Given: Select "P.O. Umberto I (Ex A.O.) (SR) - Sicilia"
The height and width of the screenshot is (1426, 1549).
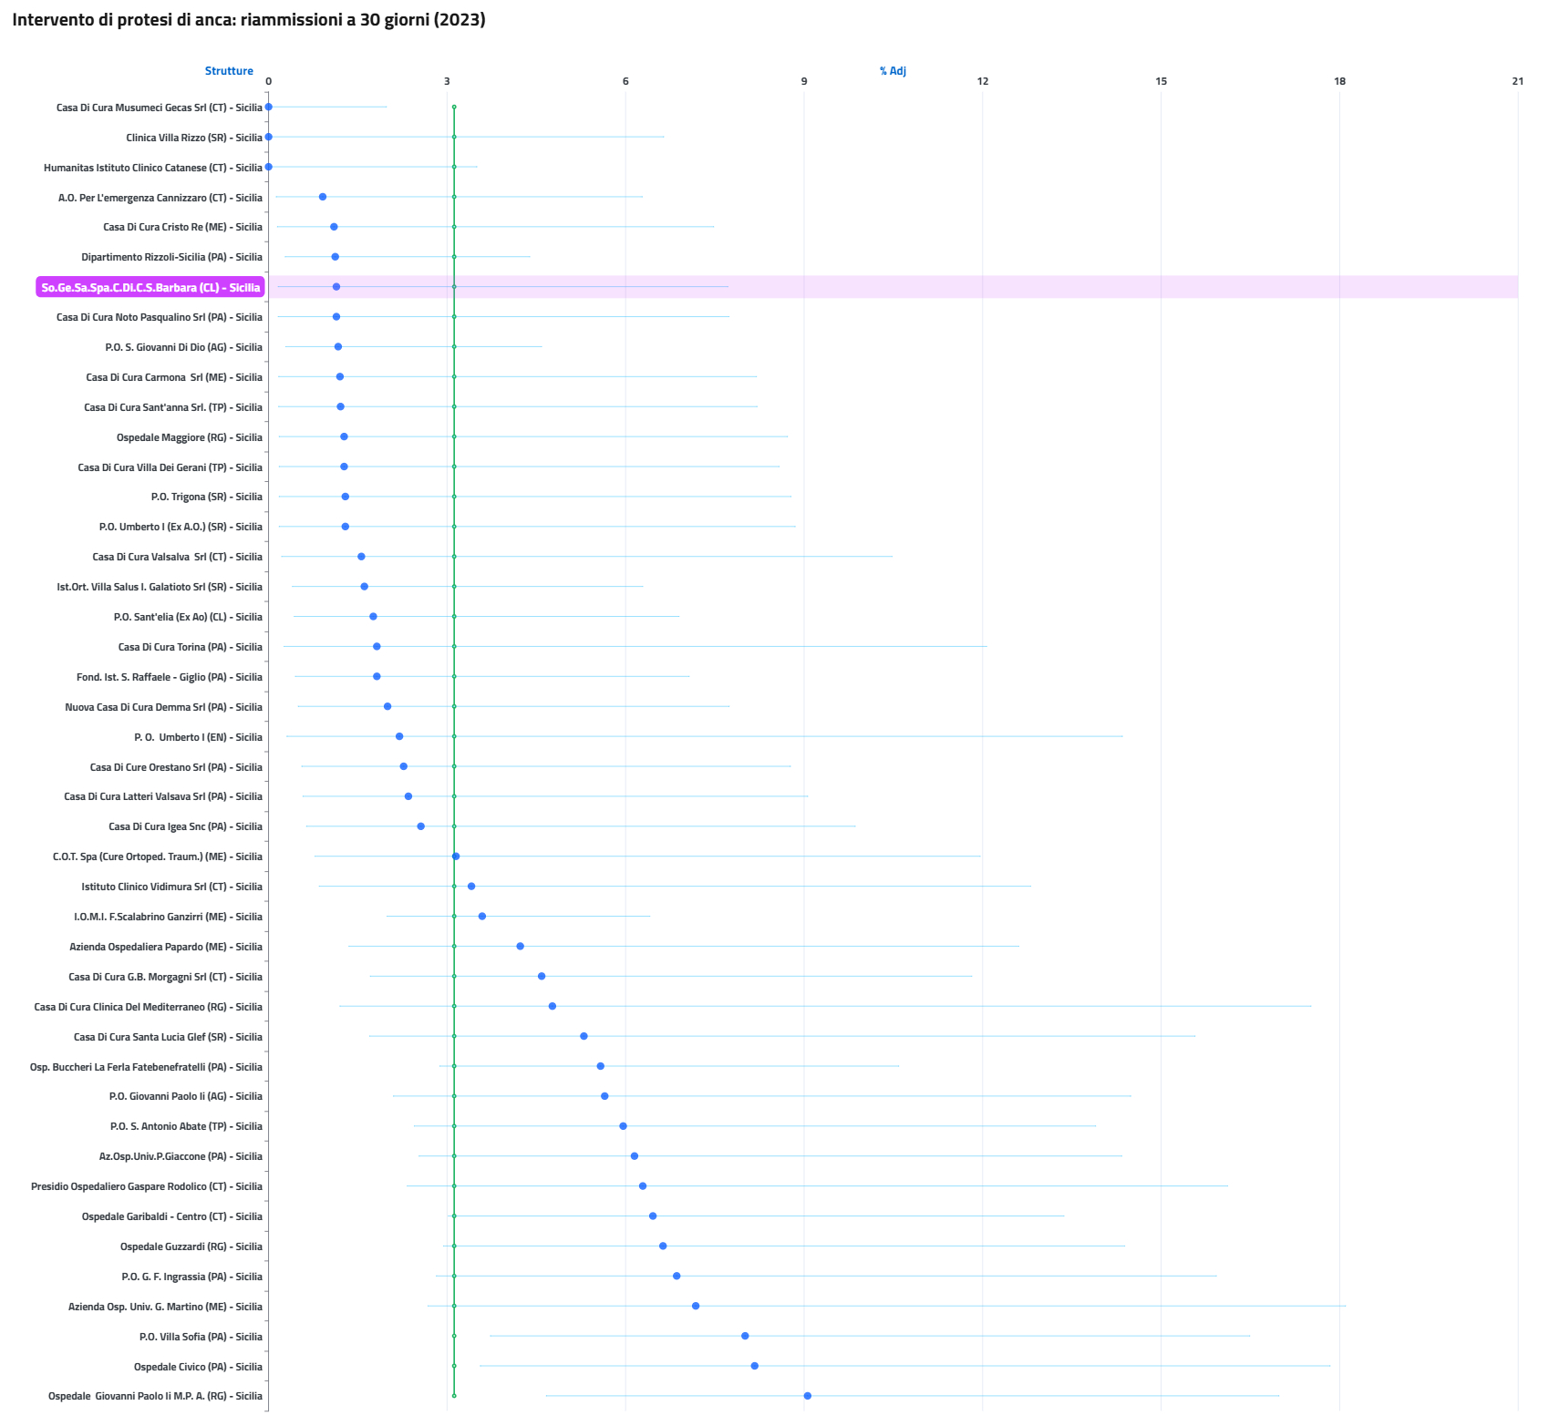Looking at the screenshot, I should click(x=181, y=527).
